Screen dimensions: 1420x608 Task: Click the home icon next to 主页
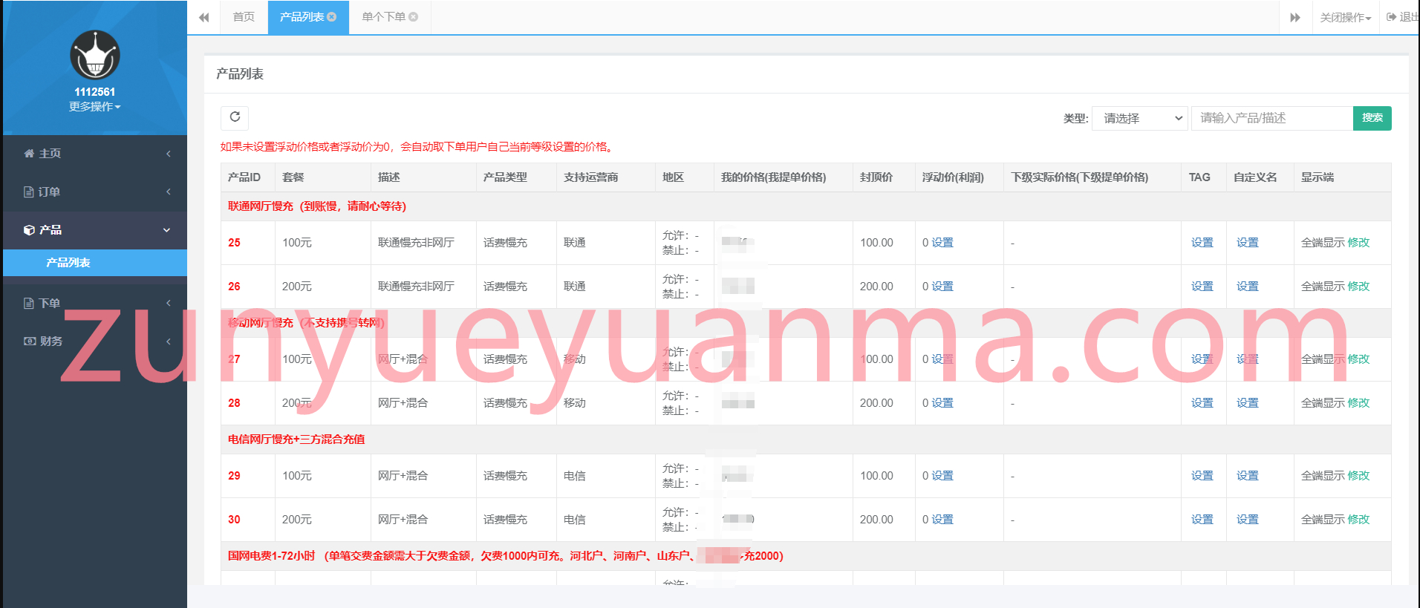coord(29,153)
